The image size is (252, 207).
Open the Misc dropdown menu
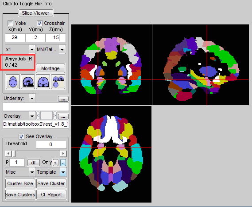click(x=20, y=172)
